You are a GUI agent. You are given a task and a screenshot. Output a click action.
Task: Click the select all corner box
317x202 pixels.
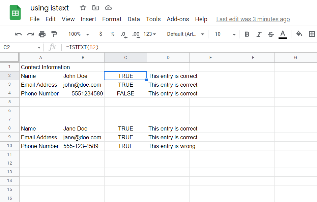[x=9, y=57]
